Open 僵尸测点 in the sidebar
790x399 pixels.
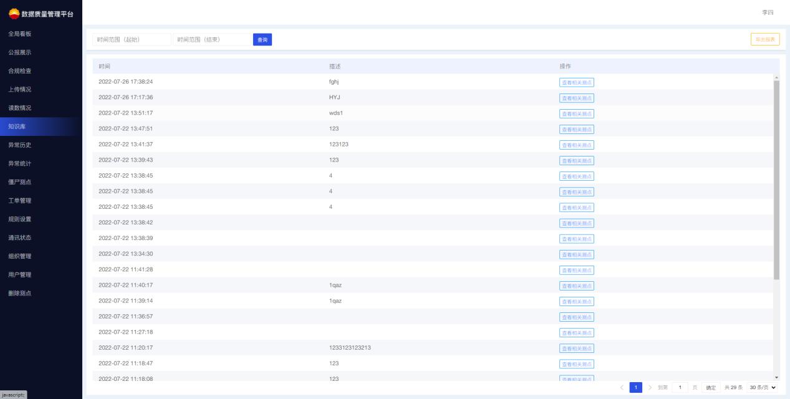click(20, 182)
